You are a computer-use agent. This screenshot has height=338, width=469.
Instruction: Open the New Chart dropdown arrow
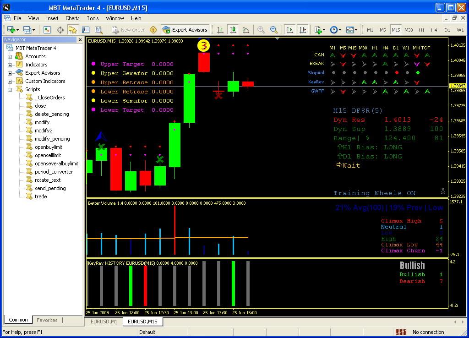coord(18,30)
